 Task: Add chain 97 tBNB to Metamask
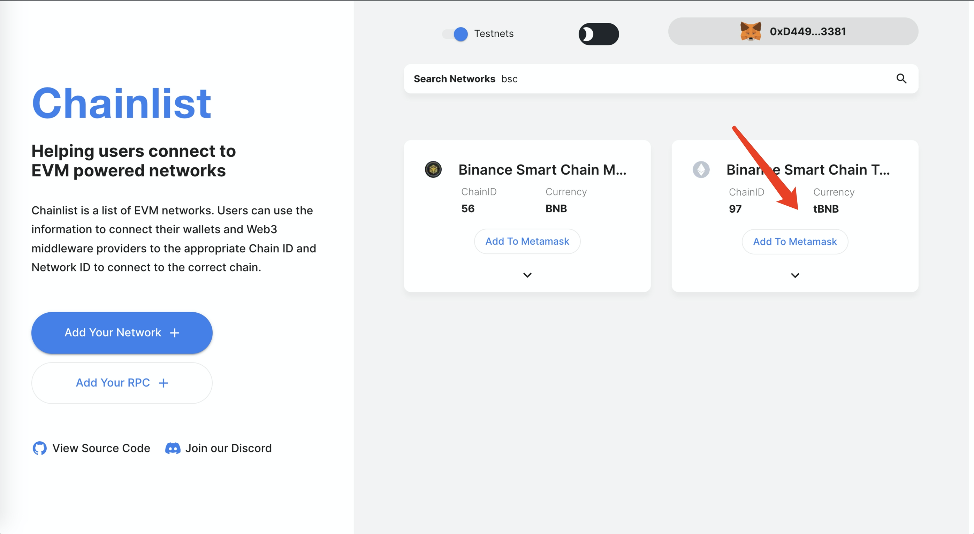pyautogui.click(x=795, y=242)
